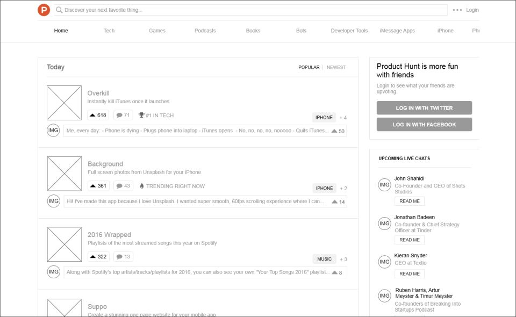The image size is (516, 317).
Task: Open the three-dot more options menu
Action: click(457, 10)
